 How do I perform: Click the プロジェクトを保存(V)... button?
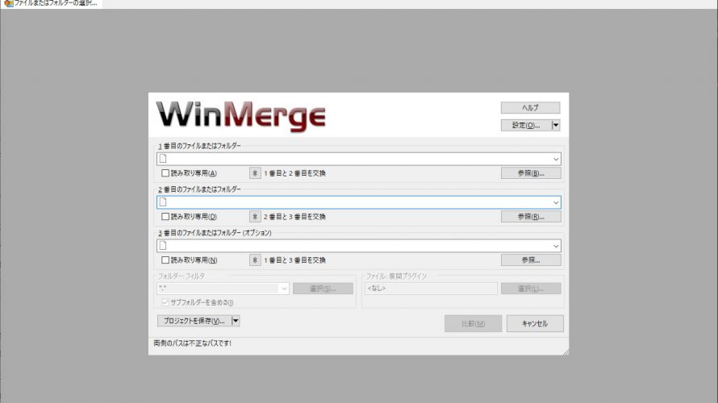pyautogui.click(x=194, y=321)
